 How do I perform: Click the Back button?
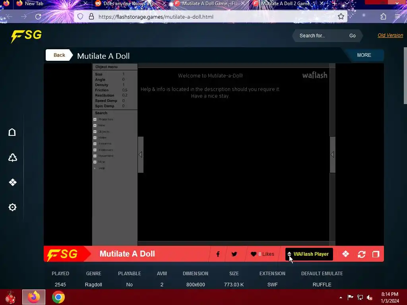[x=59, y=55]
